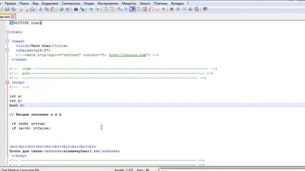
Task: Open the Вид menu
Action: pyautogui.click(x=35, y=3)
